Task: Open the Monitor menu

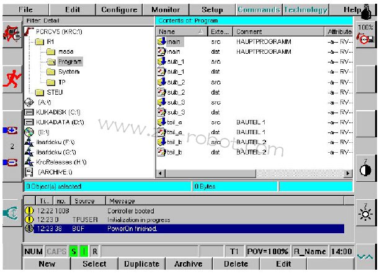Action: click(166, 10)
